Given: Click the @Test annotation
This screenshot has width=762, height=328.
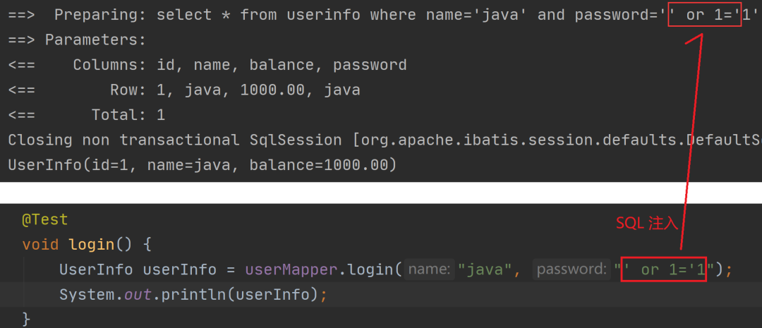Looking at the screenshot, I should [44, 220].
